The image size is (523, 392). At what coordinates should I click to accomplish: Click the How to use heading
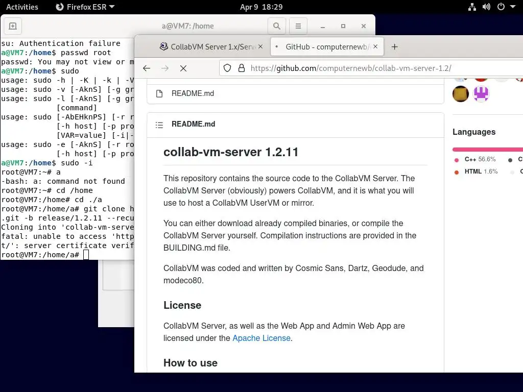tap(191, 363)
